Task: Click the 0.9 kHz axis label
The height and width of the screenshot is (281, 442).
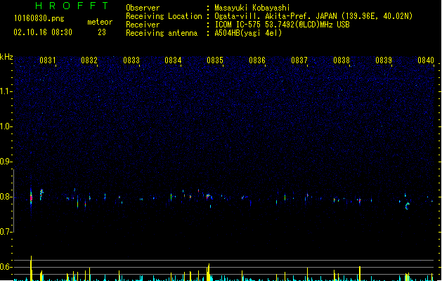Action: click(6, 162)
